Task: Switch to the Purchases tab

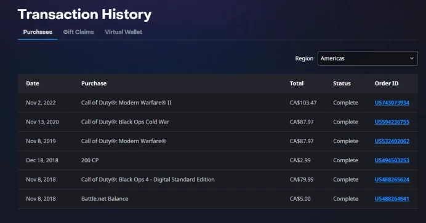Action: coord(38,32)
